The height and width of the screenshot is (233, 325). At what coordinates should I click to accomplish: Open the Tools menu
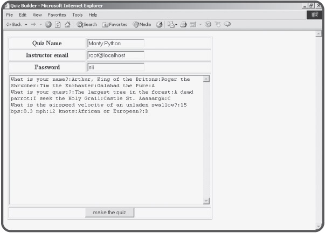78,15
